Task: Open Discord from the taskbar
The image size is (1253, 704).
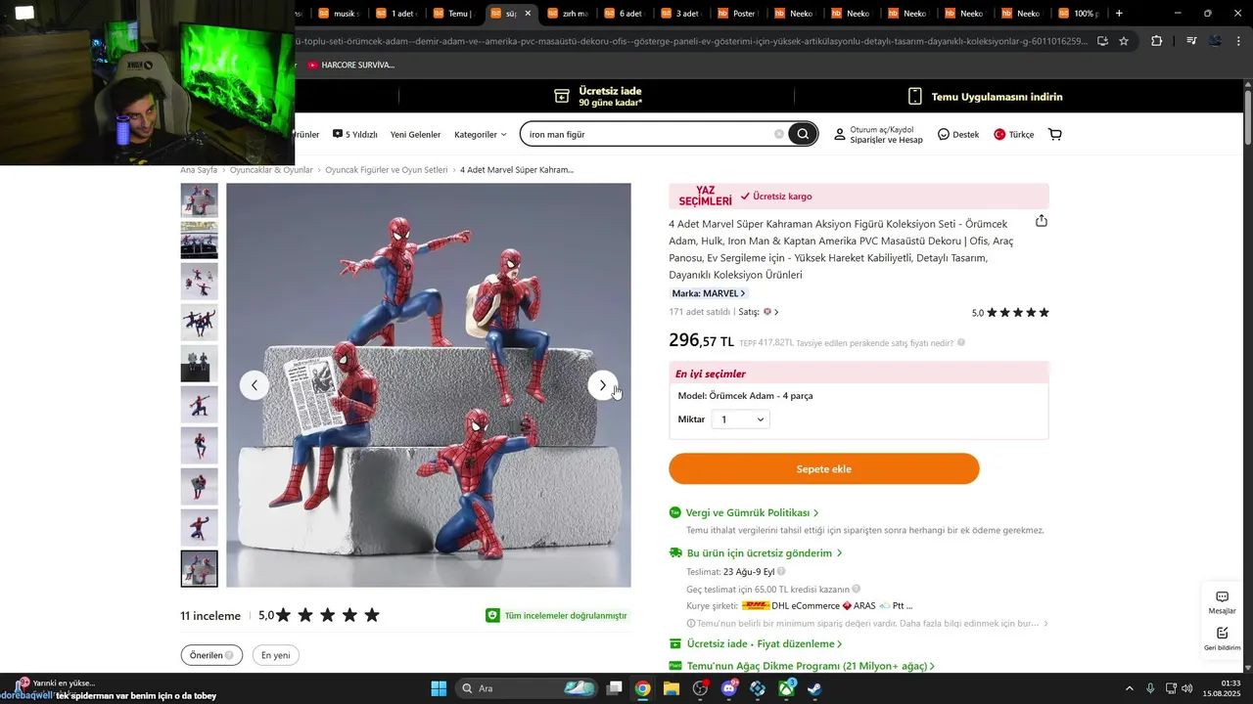Action: (729, 688)
